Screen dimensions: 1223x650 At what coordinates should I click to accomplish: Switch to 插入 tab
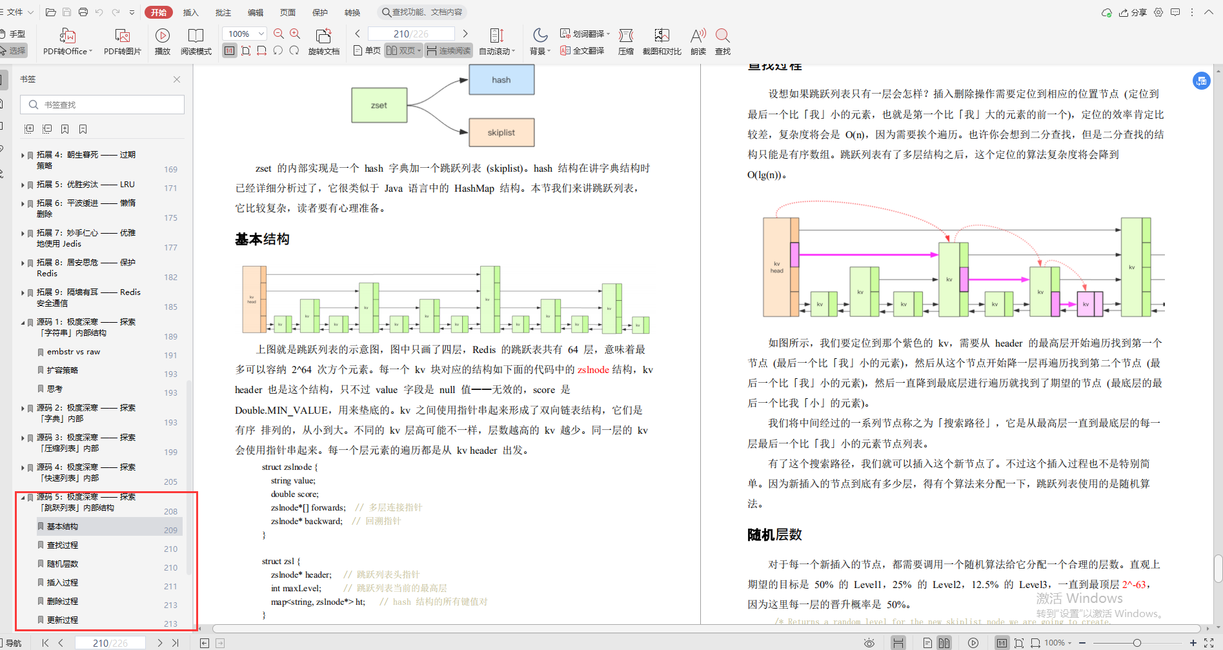(190, 12)
